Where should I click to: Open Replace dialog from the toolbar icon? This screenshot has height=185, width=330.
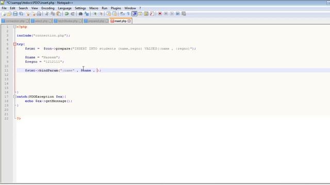(87, 14)
